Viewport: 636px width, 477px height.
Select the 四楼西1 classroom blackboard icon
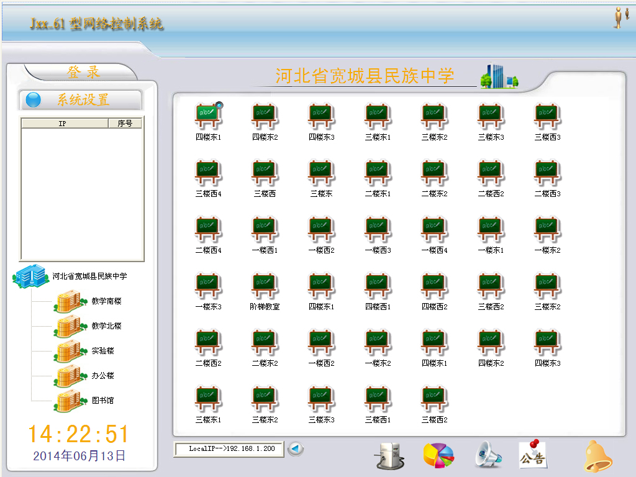coord(378,286)
